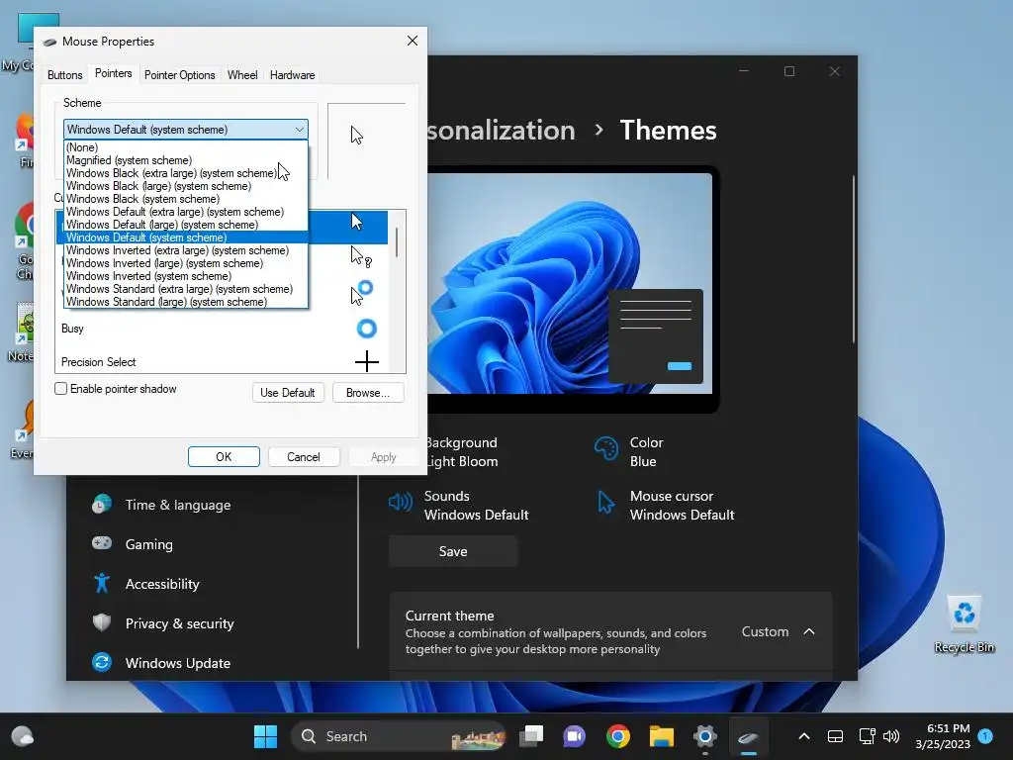Enable pointer shadow checkbox

(x=60, y=388)
